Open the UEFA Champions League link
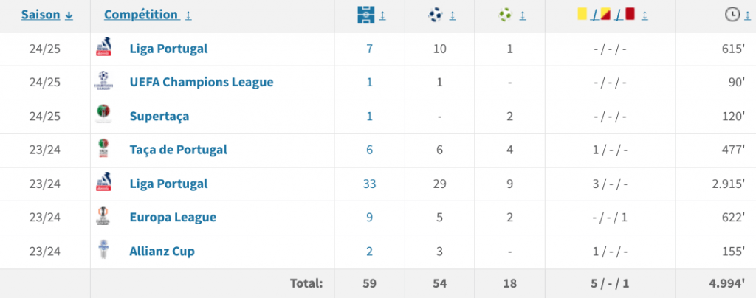The height and width of the screenshot is (298, 756). pos(201,83)
